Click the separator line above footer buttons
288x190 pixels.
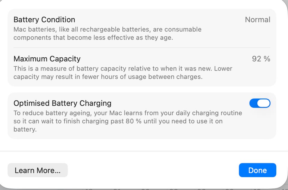coord(144,151)
